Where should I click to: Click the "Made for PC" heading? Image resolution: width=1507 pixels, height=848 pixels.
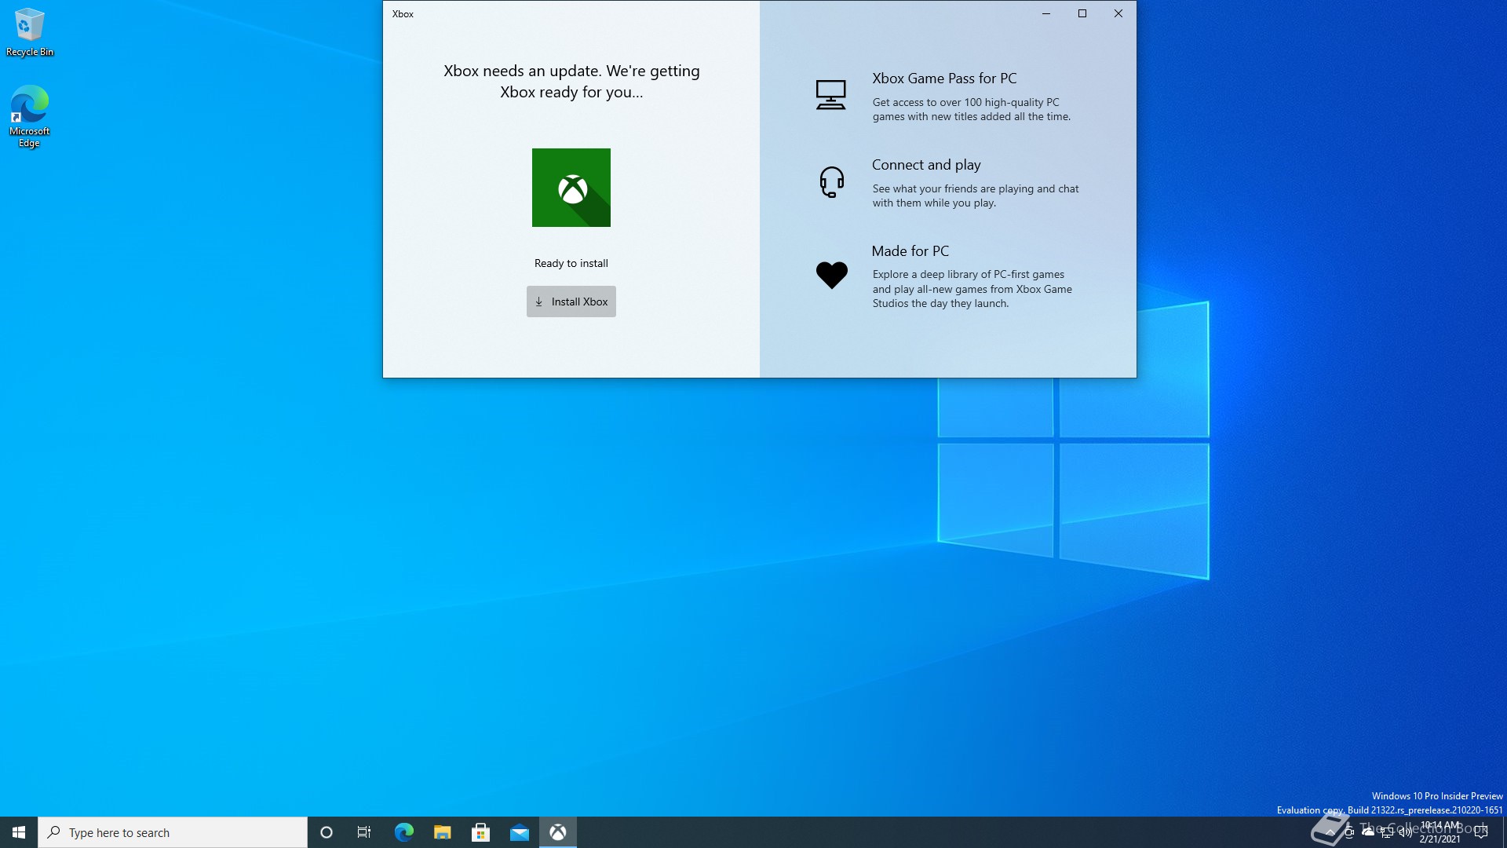tap(910, 251)
